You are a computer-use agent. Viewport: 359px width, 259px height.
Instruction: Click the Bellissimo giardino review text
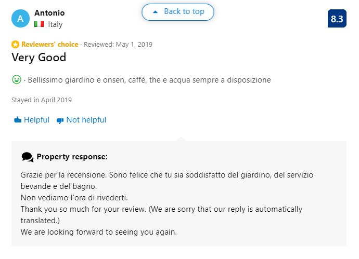pyautogui.click(x=149, y=80)
